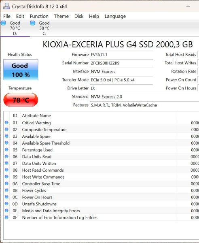The width and height of the screenshot is (199, 243).
Task: Select the D: drive blue status orb
Action: pos(3,23)
